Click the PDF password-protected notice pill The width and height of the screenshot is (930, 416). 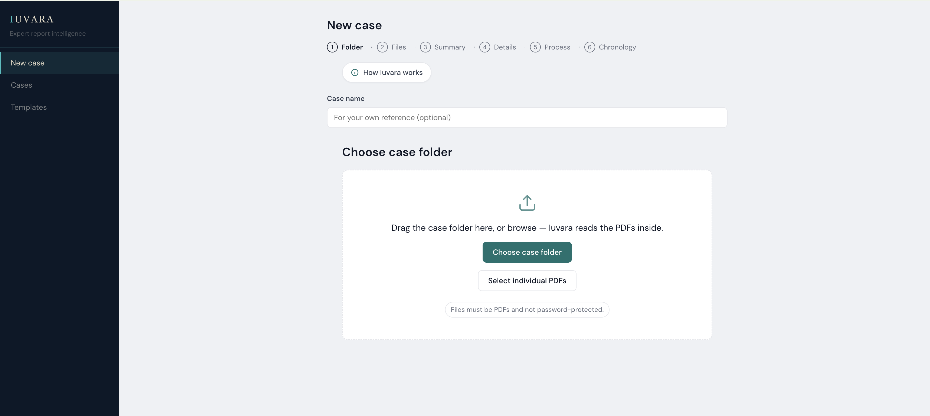pyautogui.click(x=527, y=310)
